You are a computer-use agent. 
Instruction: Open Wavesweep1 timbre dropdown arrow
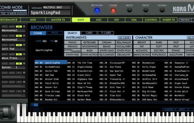click(x=24, y=27)
